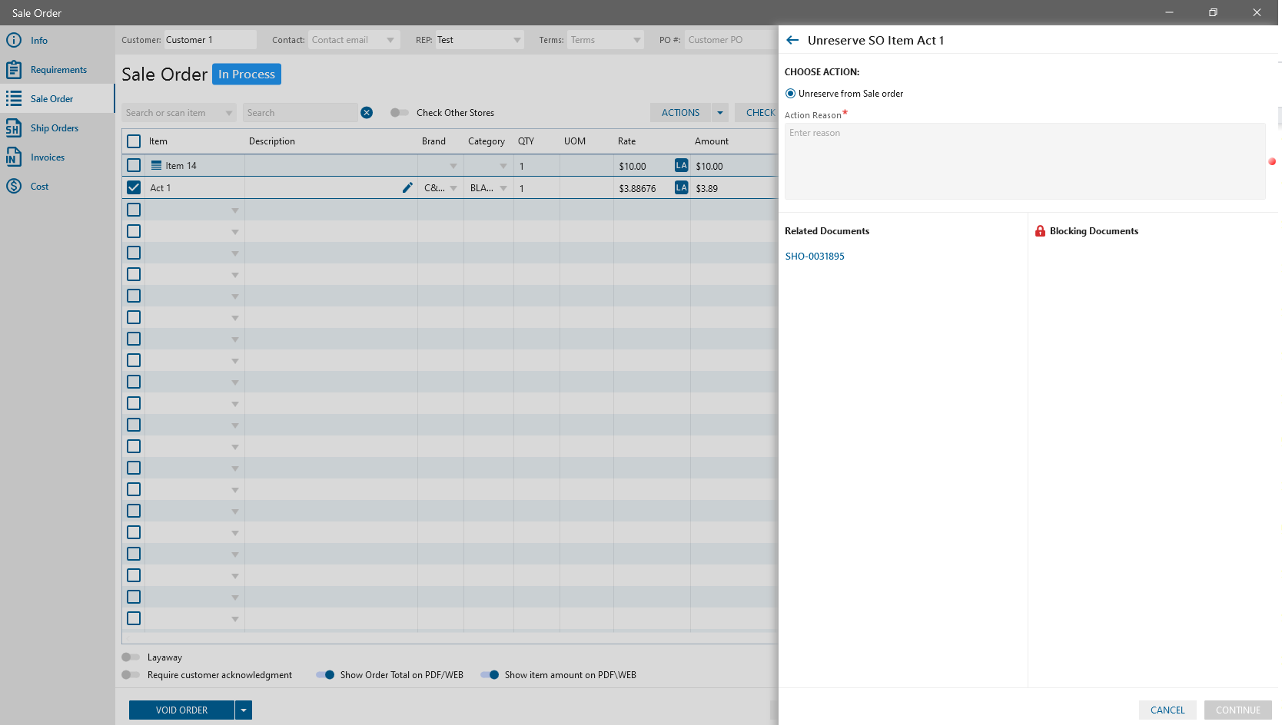Enable Require customer acknowledgment toggle

coord(131,675)
